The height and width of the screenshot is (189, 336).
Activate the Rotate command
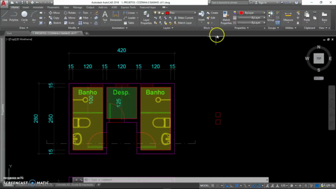tap(70, 13)
